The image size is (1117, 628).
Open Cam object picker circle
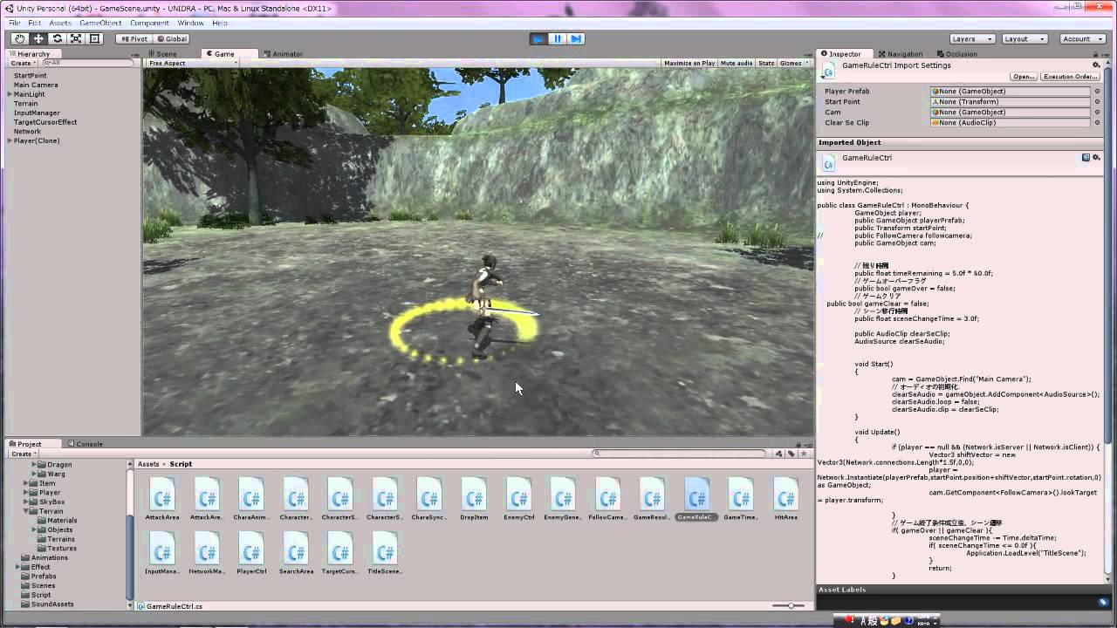point(1097,113)
